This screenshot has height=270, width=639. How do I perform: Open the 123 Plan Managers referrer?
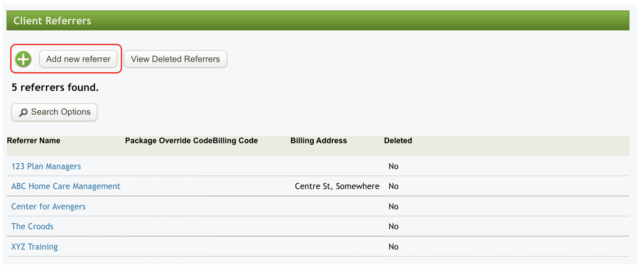(46, 166)
